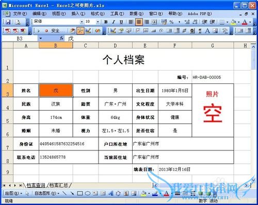The height and width of the screenshot is (205, 258).
Task: Toggle Bold formatting
Action: (x=106, y=22)
